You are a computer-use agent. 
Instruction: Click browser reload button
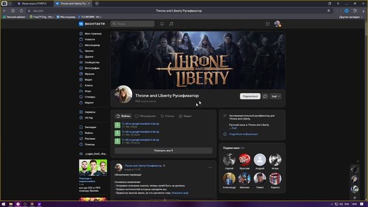tap(21, 11)
